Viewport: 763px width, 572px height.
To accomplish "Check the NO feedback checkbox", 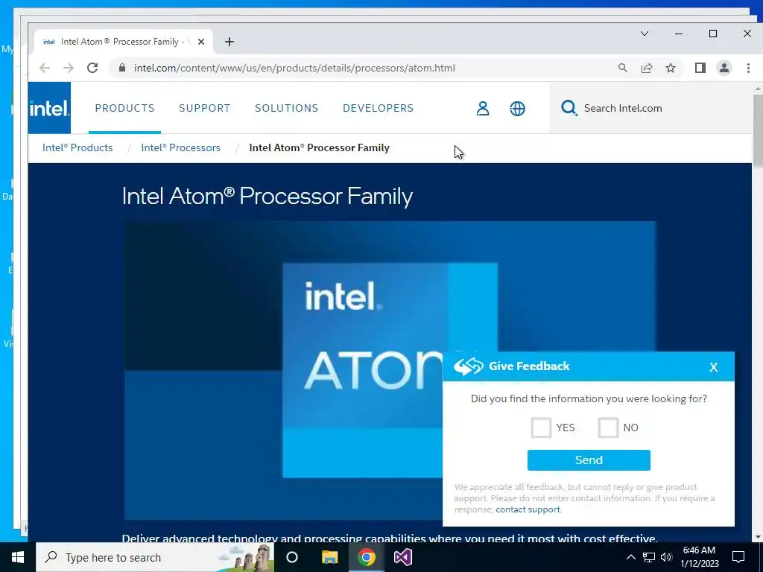I will (x=608, y=428).
